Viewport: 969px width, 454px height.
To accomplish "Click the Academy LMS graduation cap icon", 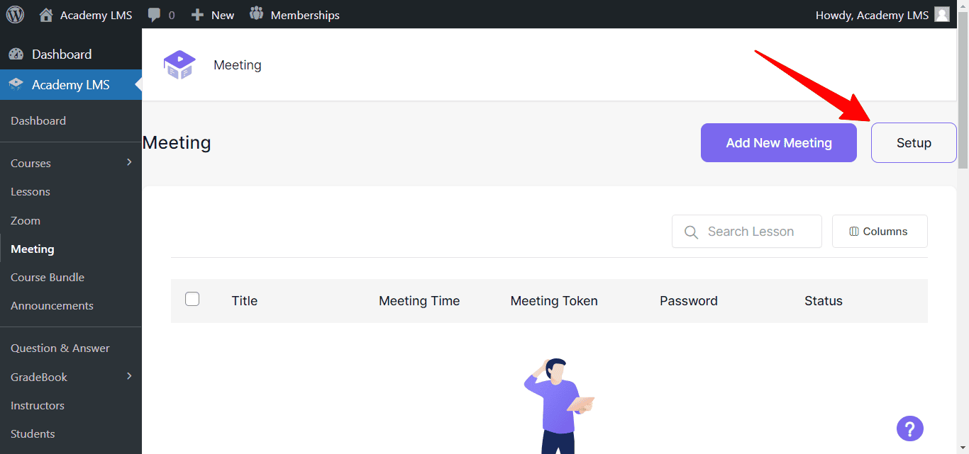I will (x=16, y=85).
